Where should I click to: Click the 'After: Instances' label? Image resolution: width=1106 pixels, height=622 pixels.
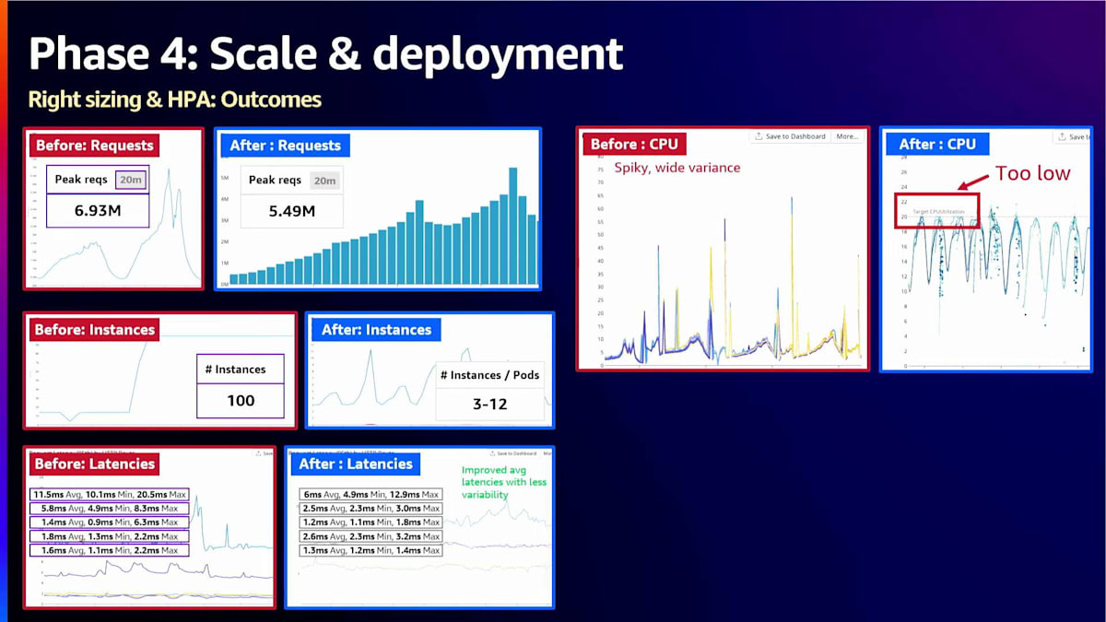376,329
